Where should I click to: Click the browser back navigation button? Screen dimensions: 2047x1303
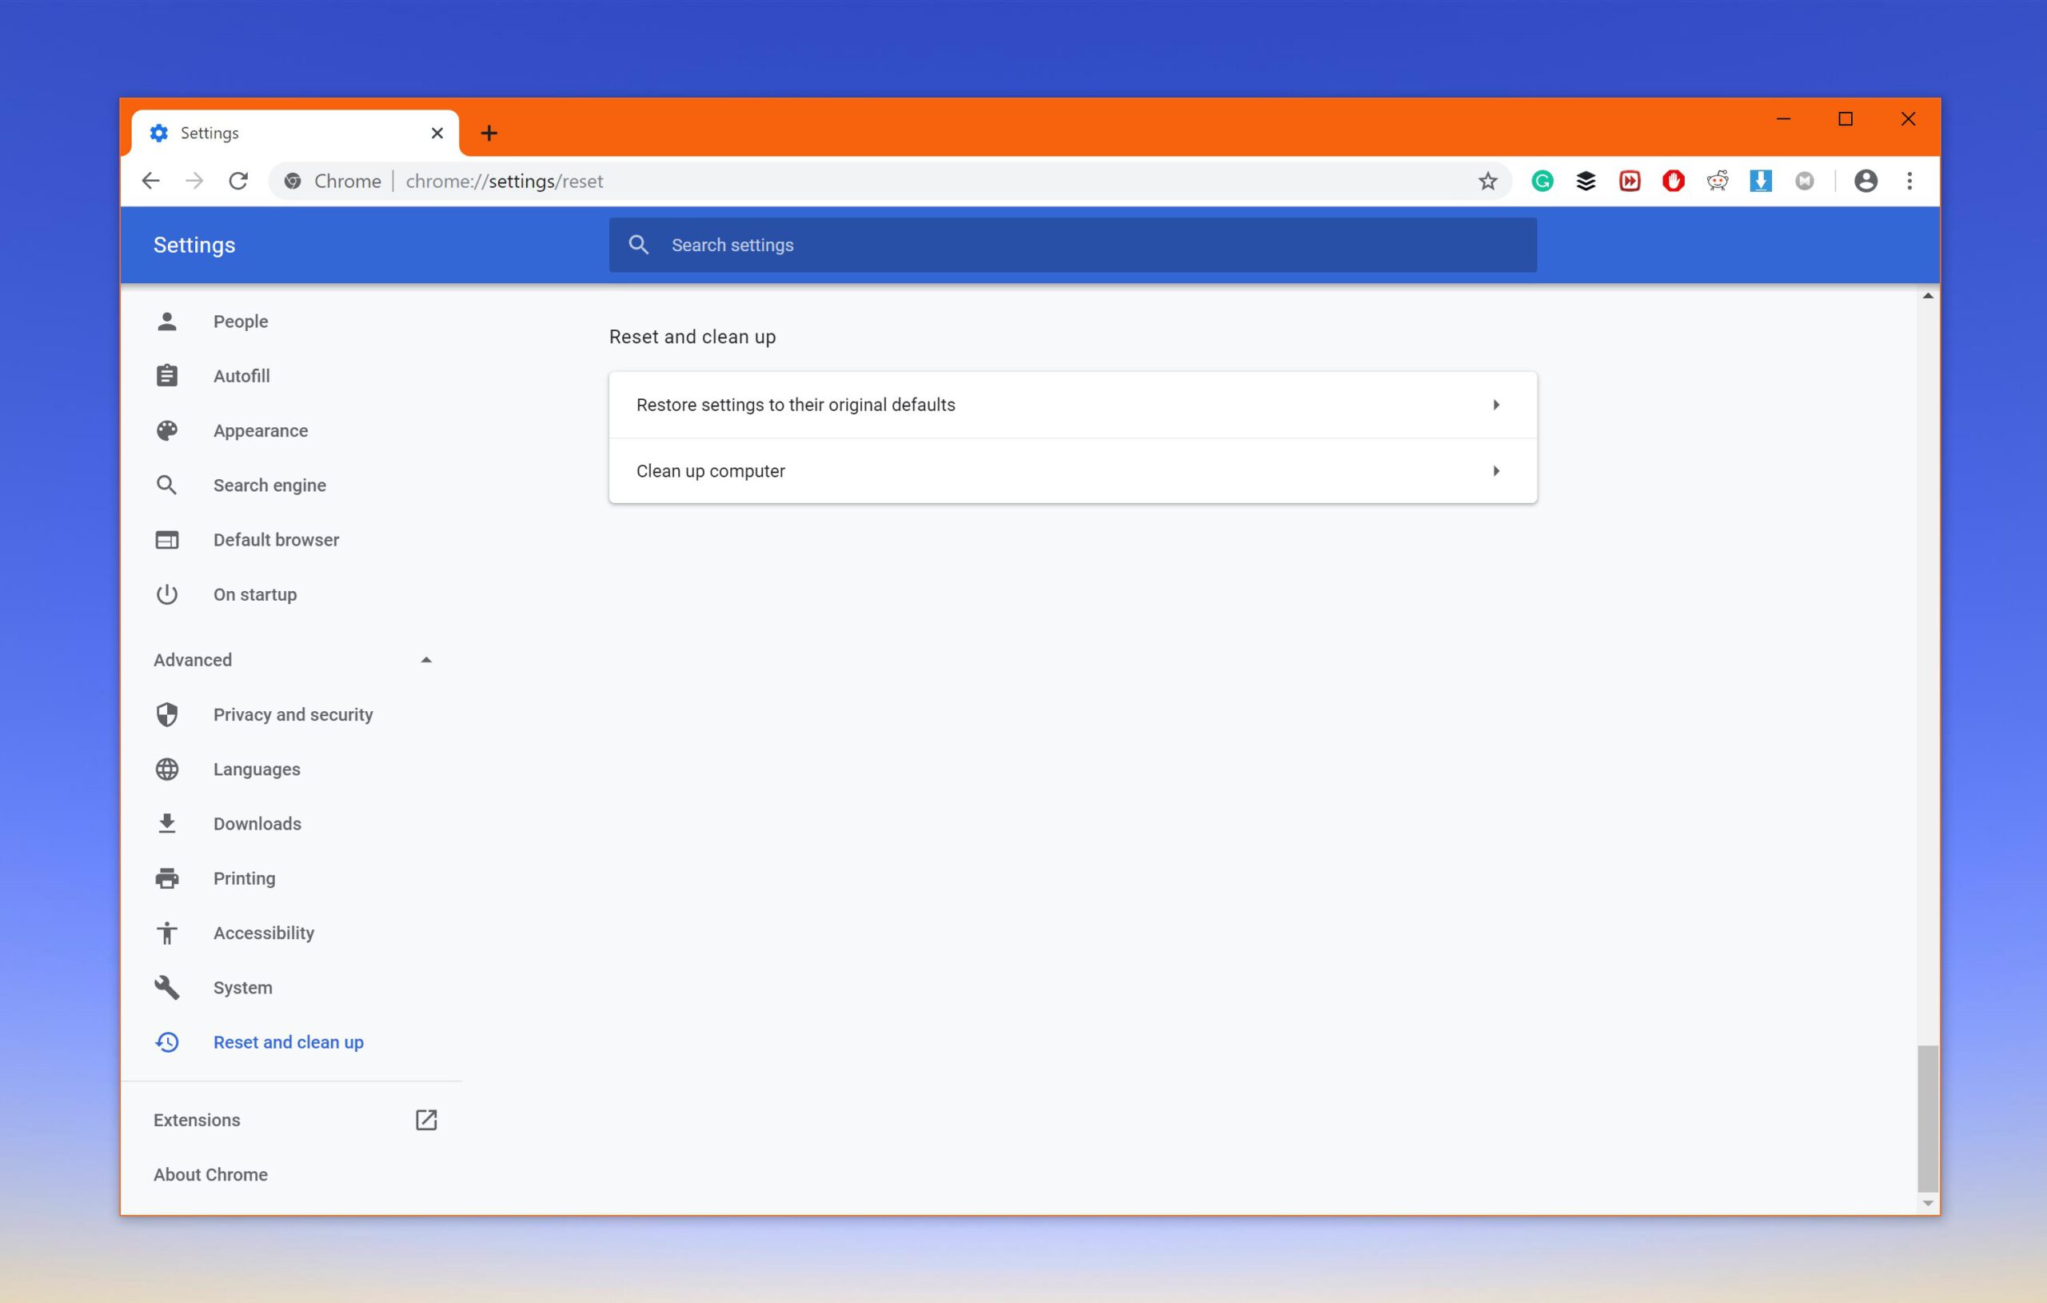[x=150, y=181]
